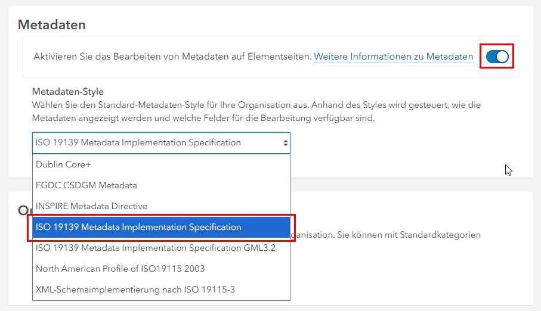This screenshot has width=541, height=311.
Task: Select North American Profile of ISO19115 2003
Action: pos(120,269)
